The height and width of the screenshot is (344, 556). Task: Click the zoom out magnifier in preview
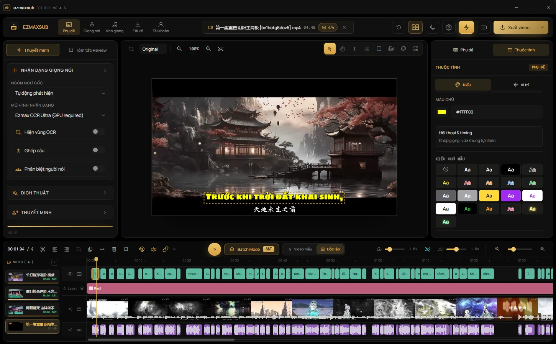179,49
